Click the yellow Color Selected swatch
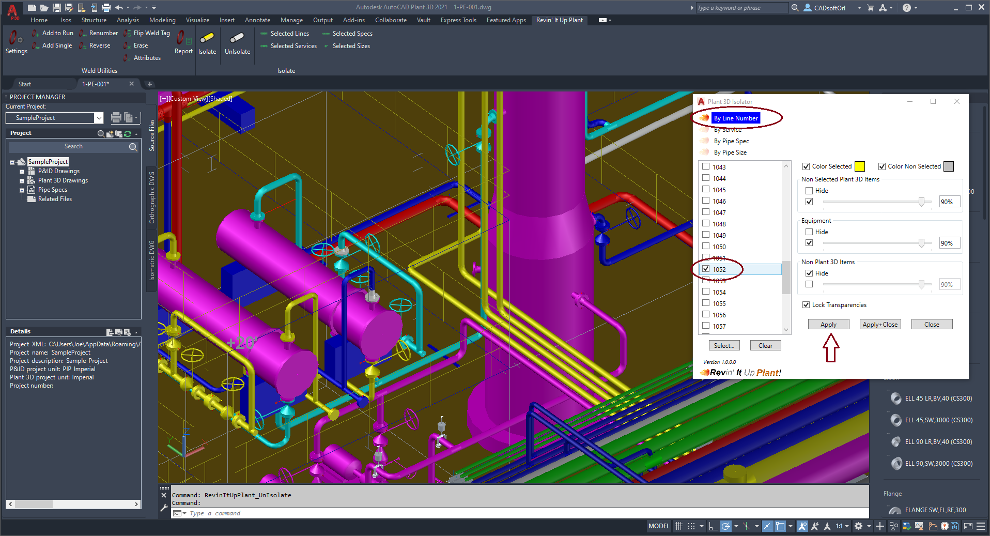The width and height of the screenshot is (990, 536). tap(859, 166)
